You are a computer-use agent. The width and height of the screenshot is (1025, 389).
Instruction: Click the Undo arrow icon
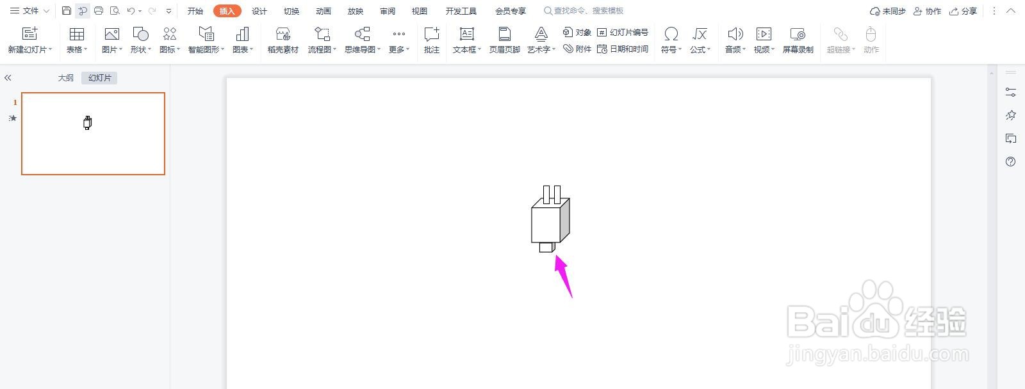point(131,11)
